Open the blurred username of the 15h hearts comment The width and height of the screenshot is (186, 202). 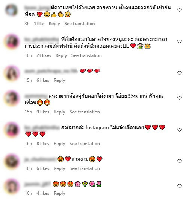pyautogui.click(x=51, y=71)
